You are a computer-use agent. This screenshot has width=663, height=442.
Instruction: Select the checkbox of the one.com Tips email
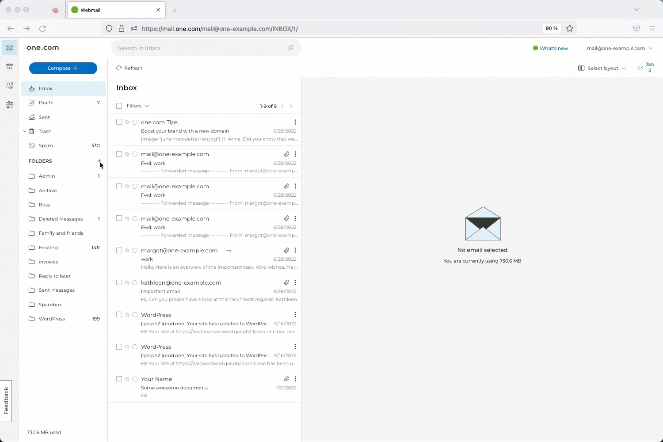pos(119,122)
